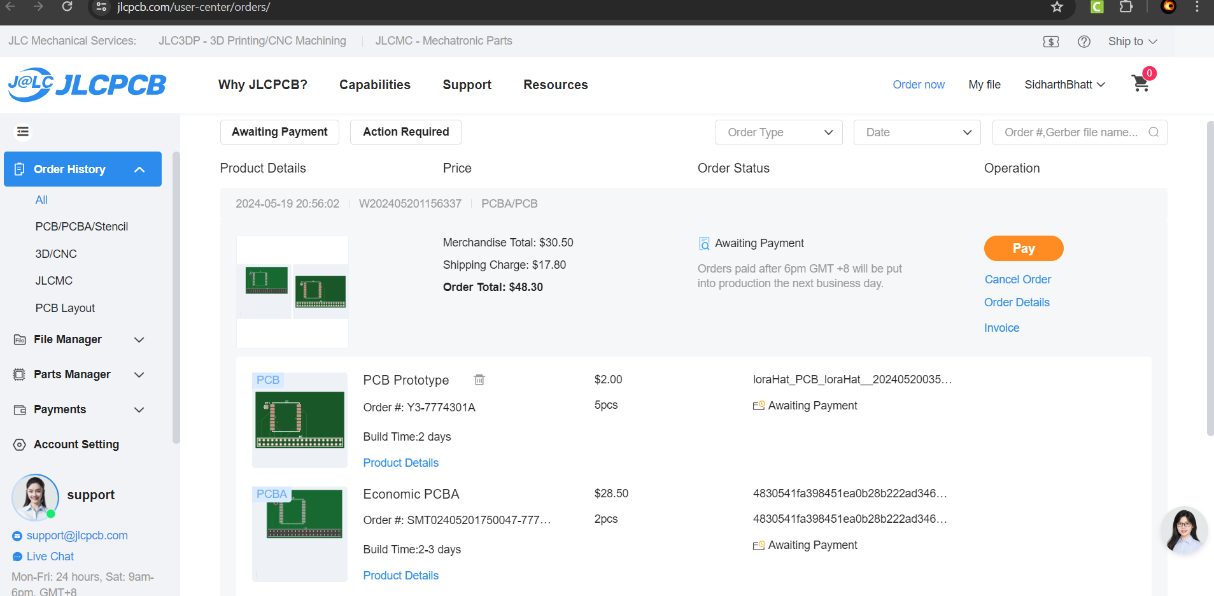
Task: Open Resources menu
Action: coord(556,85)
